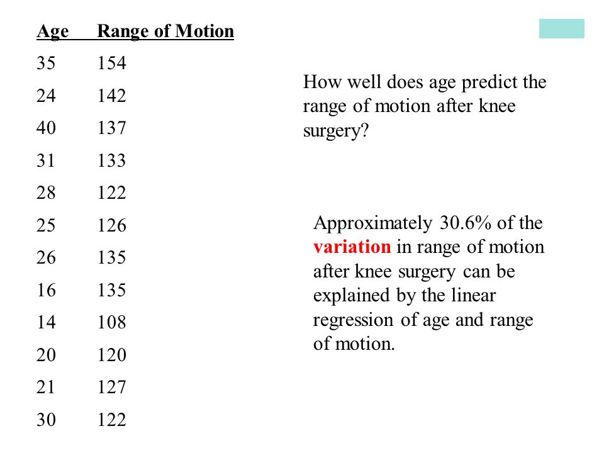Select the red word variation
The image size is (604, 453).
click(x=352, y=247)
